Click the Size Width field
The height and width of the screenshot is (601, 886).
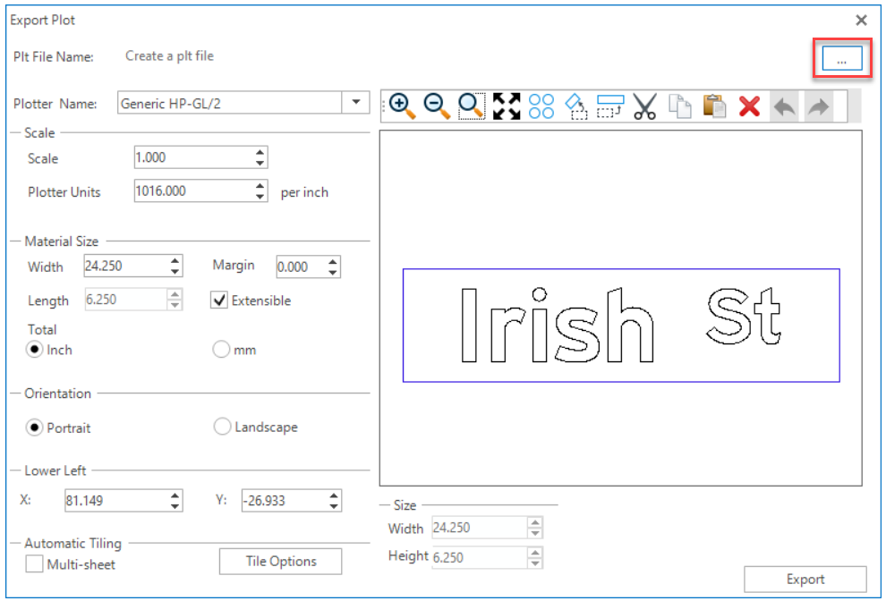481,527
